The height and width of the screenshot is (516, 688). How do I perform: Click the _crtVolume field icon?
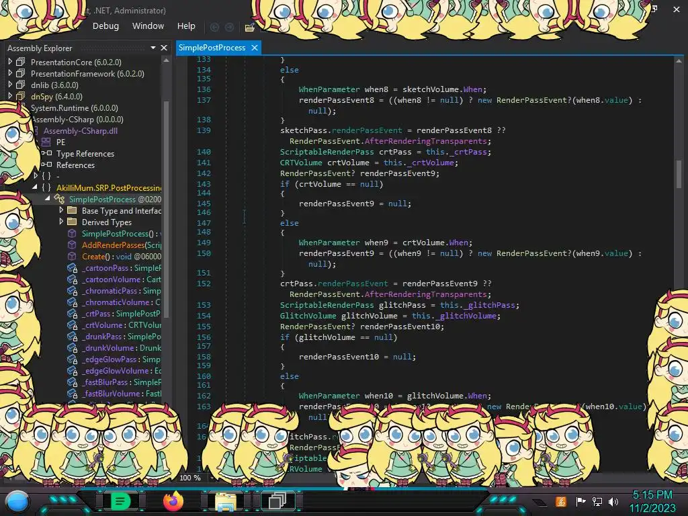click(x=73, y=325)
